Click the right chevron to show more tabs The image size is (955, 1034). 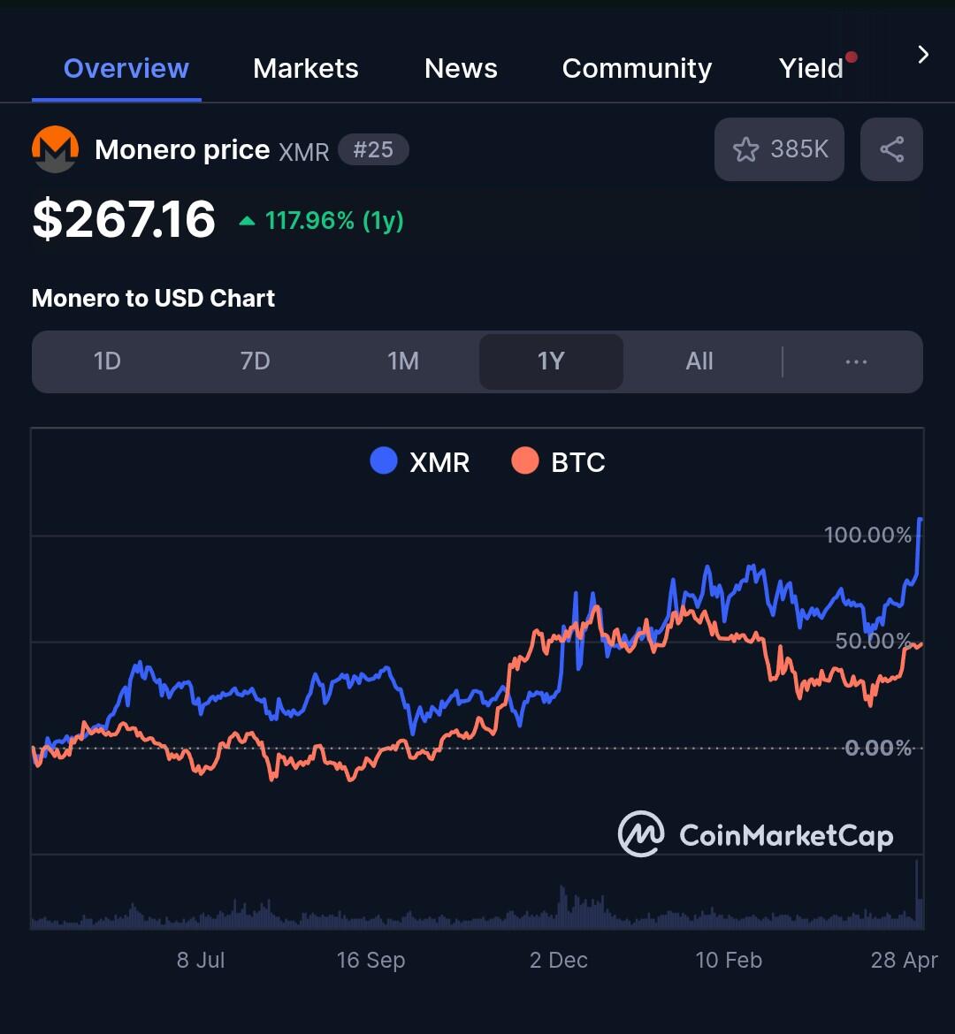[x=922, y=55]
